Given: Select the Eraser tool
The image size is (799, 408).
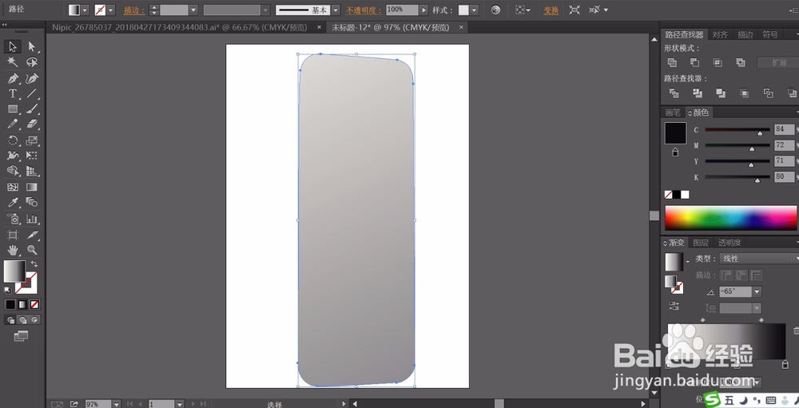Looking at the screenshot, I should coord(32,124).
